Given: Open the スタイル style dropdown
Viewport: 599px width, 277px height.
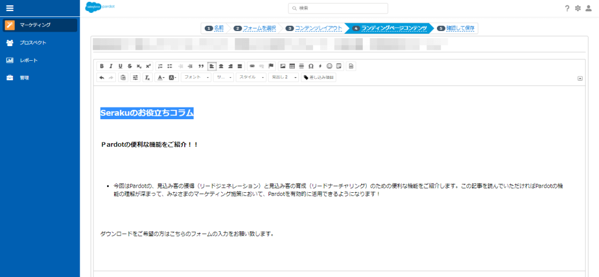Looking at the screenshot, I should click(251, 78).
